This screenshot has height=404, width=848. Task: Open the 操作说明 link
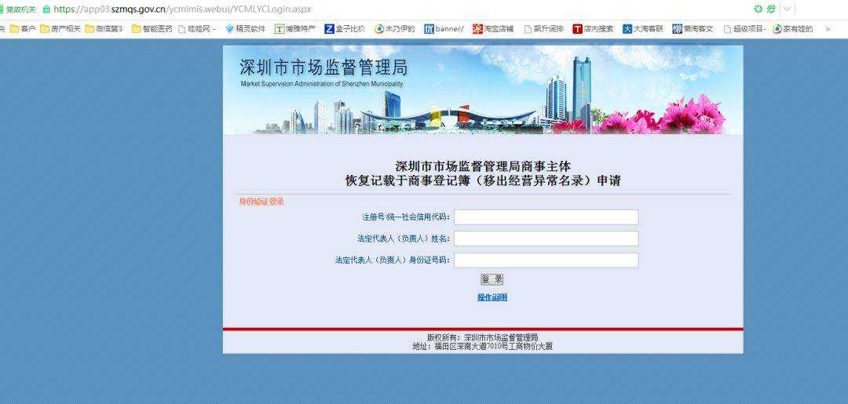point(492,297)
